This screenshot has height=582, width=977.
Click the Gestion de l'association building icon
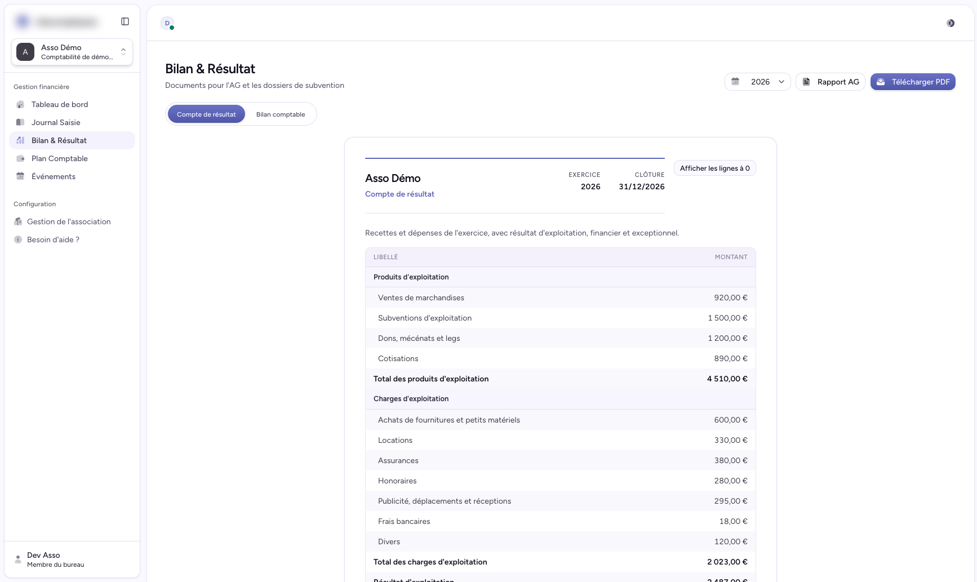(18, 221)
